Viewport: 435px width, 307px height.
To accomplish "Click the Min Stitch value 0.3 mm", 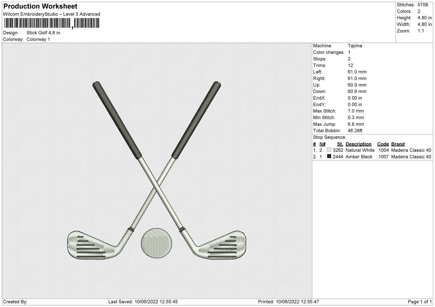I will [356, 118].
